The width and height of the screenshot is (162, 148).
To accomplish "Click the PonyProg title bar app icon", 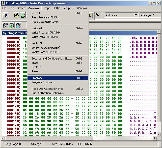I will (4, 3).
